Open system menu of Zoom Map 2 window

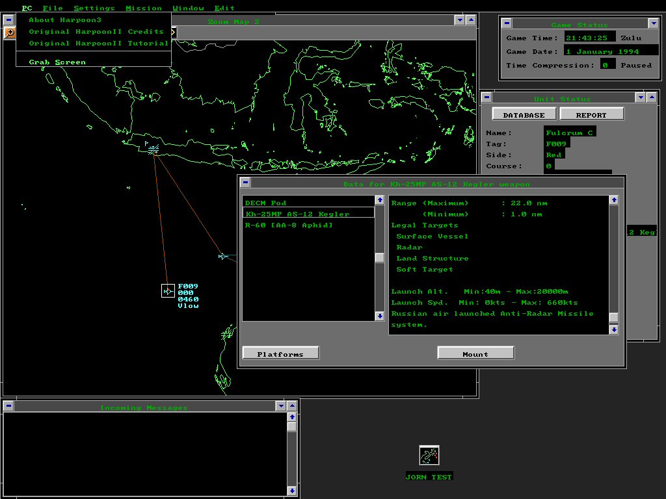tap(8, 20)
